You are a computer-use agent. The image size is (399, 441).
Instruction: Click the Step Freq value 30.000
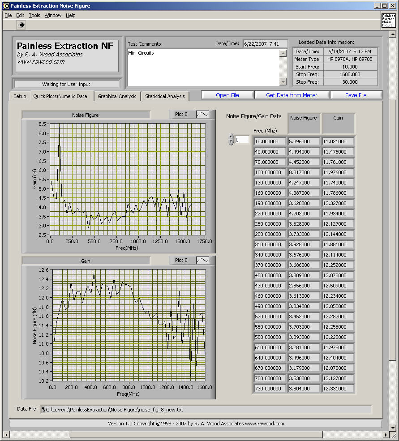[350, 82]
